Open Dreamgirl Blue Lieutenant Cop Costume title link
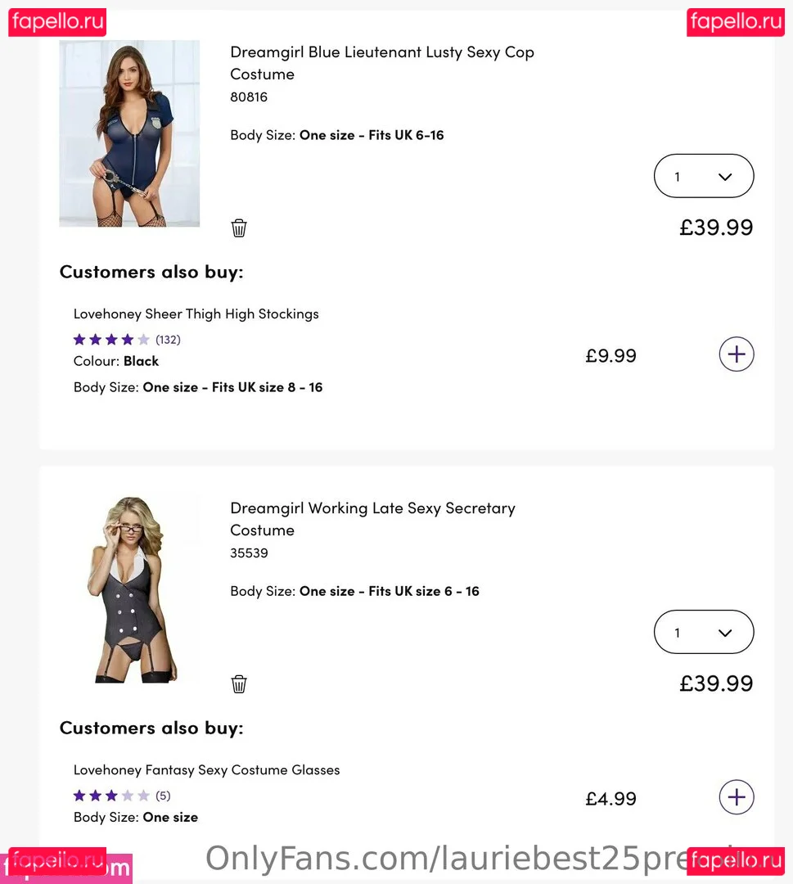This screenshot has height=884, width=793. (381, 63)
